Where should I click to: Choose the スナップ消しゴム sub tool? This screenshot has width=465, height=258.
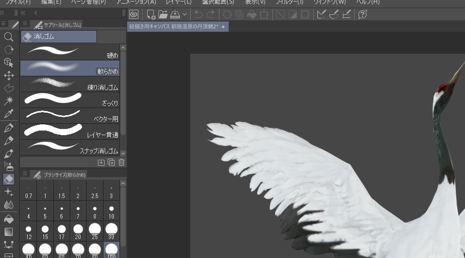pyautogui.click(x=70, y=147)
